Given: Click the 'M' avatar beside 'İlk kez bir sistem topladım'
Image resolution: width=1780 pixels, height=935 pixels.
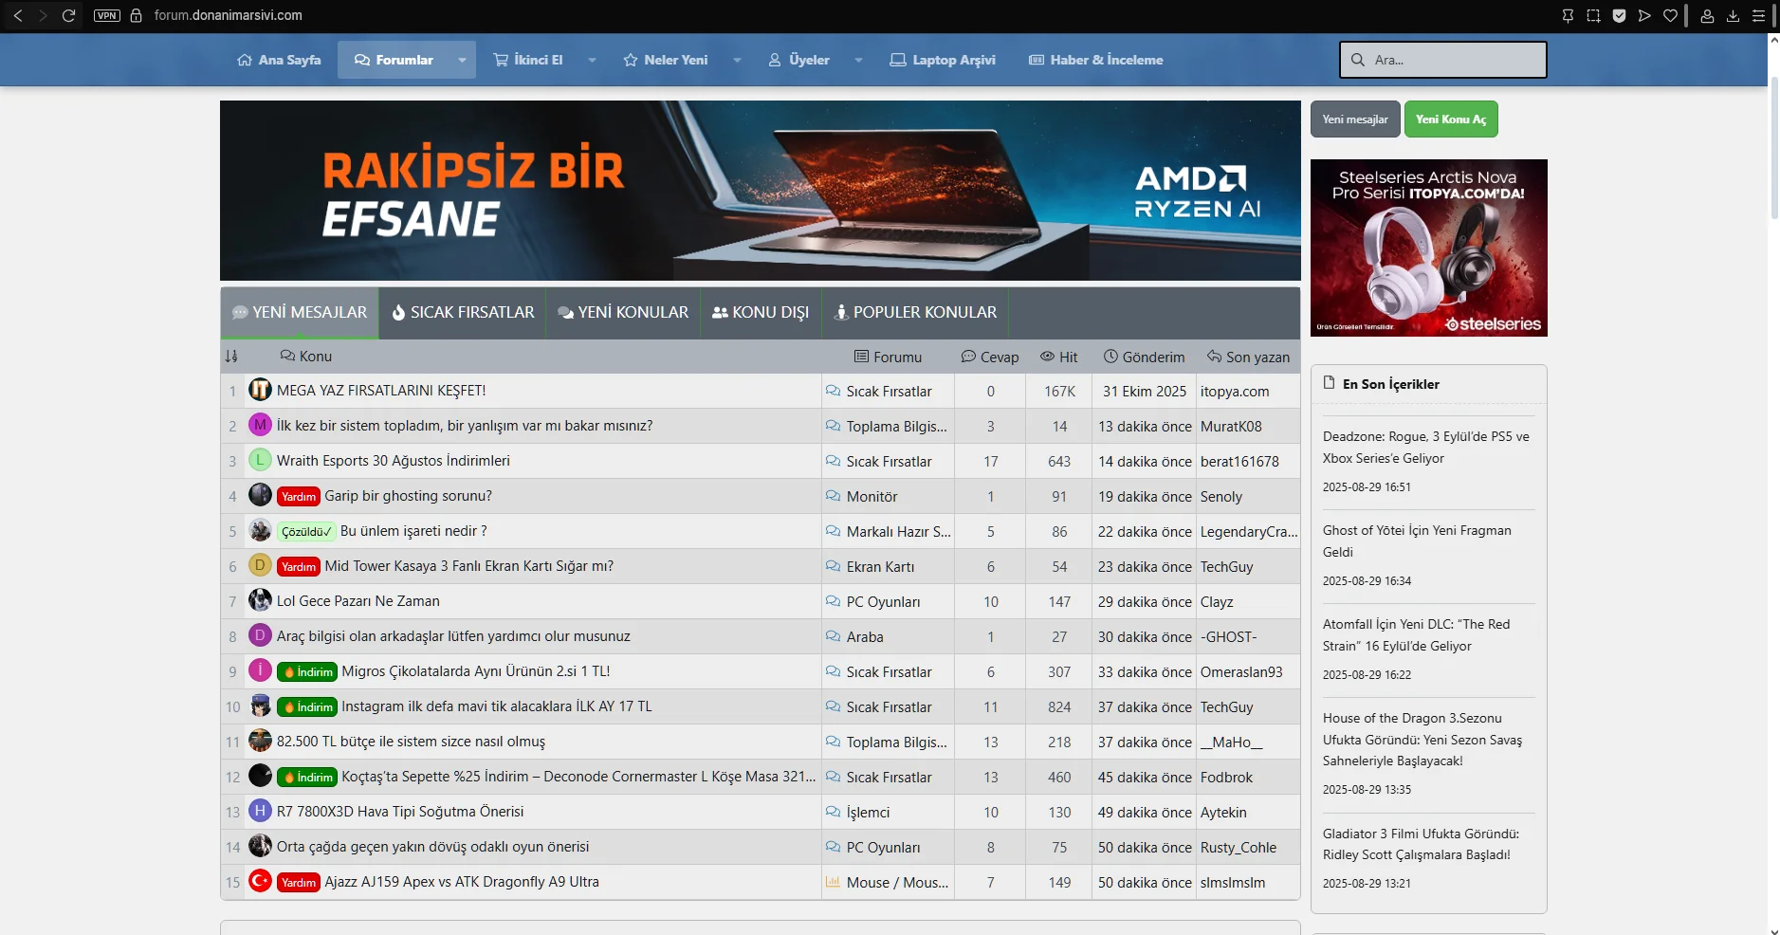Looking at the screenshot, I should pos(260,425).
